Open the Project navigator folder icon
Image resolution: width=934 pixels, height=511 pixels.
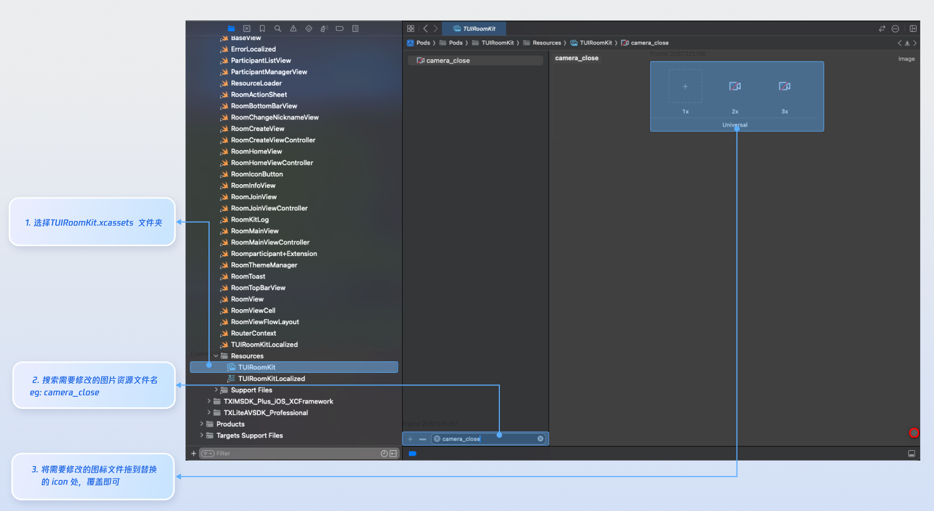(x=231, y=29)
